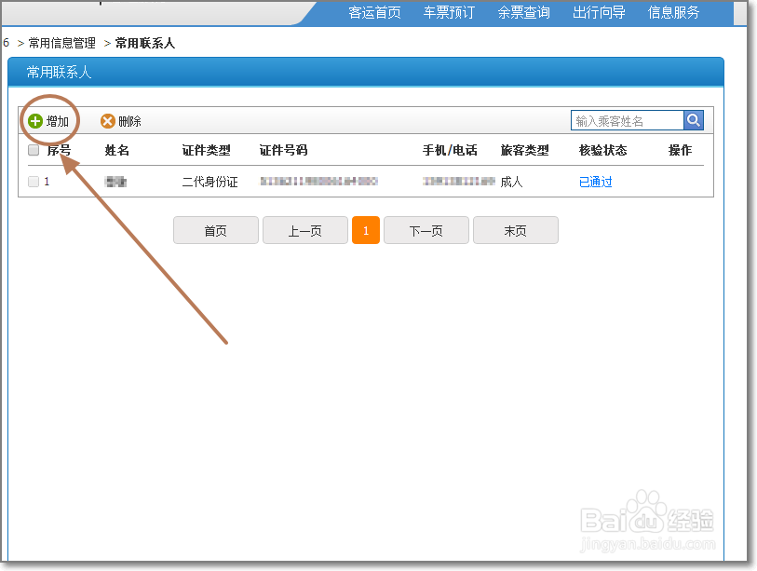Viewport: 757px width, 571px height.
Task: Click the search icon beside the passenger name box
Action: pos(694,119)
